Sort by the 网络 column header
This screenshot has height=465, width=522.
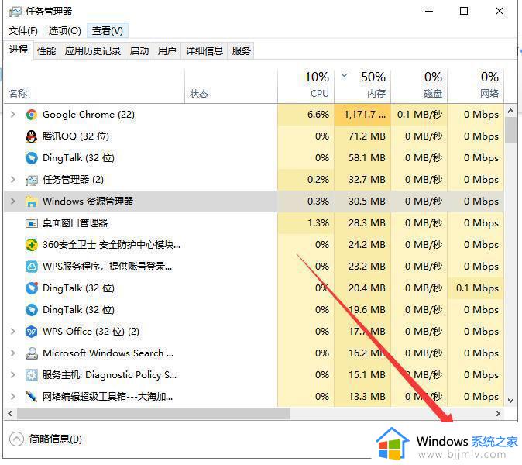click(476, 85)
